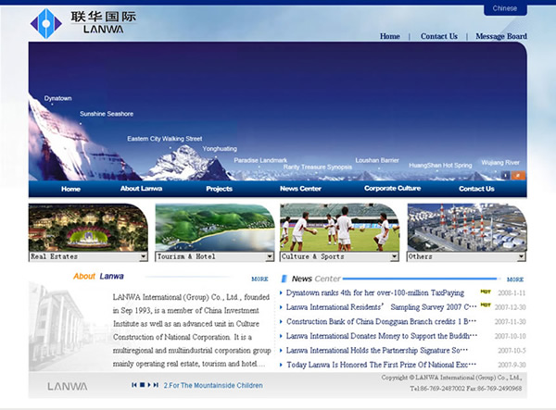Open Partnership Signature news item
This screenshot has height=410, width=556.
377,350
